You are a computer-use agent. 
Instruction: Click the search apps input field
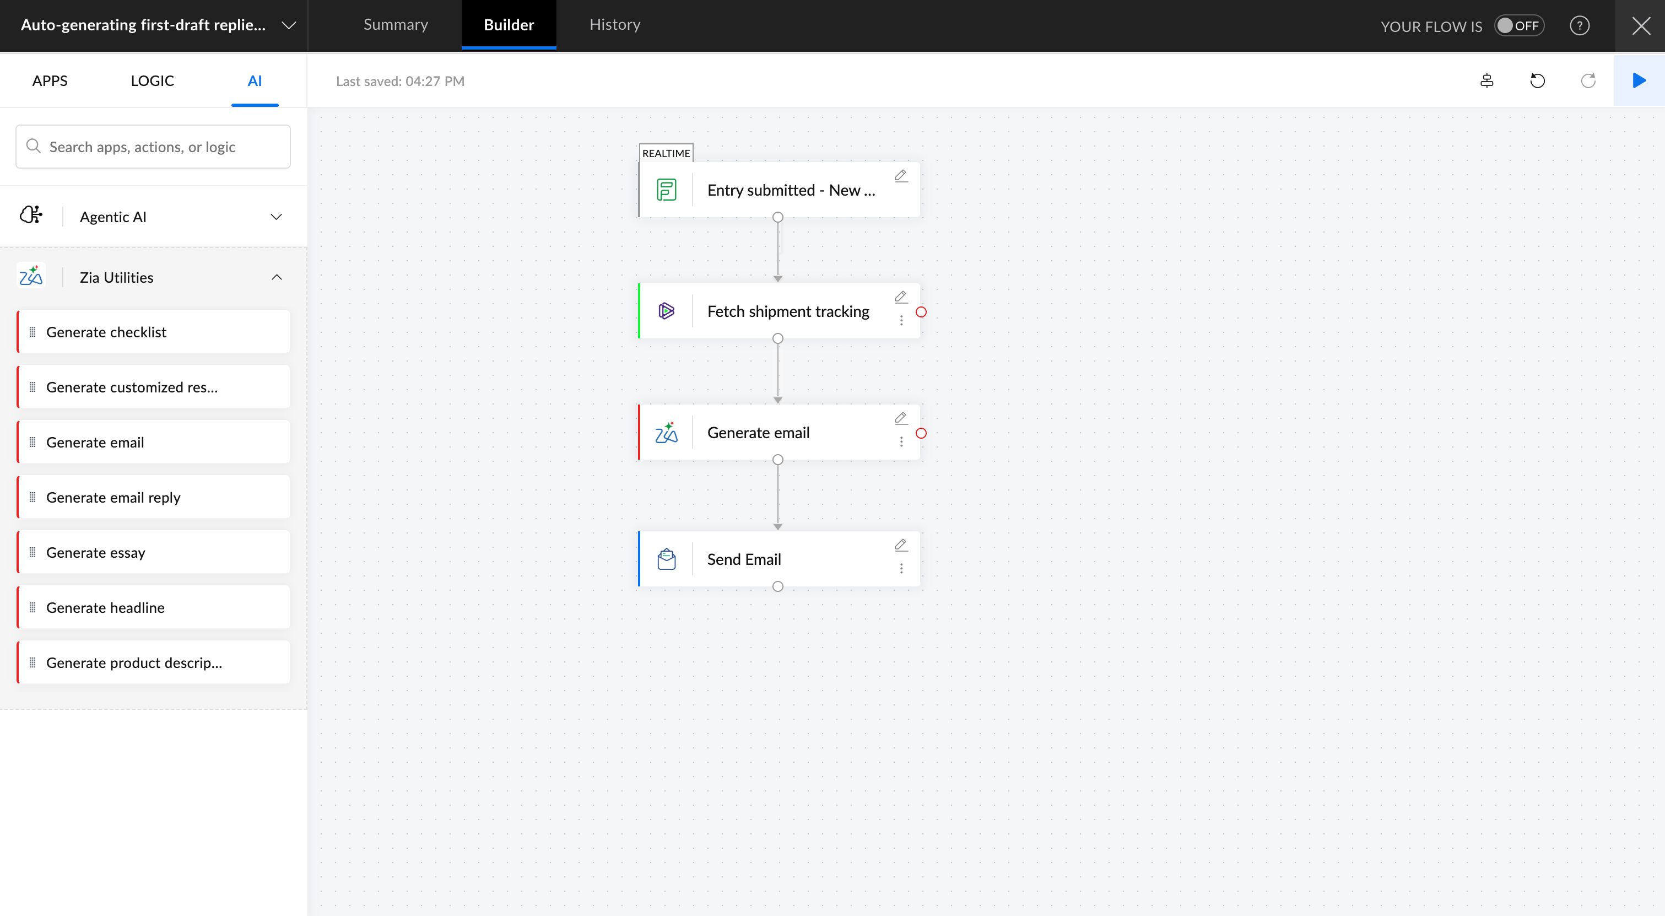coord(153,147)
